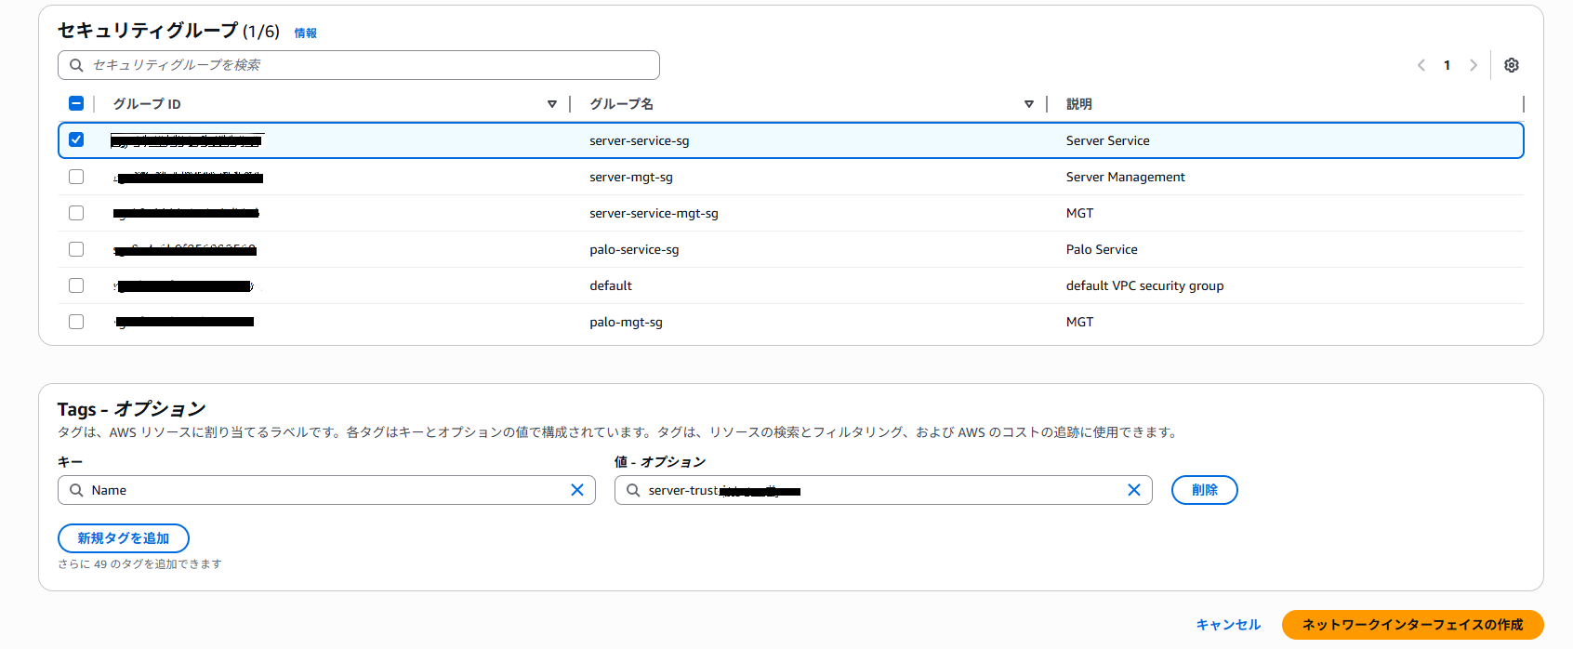Clear the Name tag key field

point(577,490)
